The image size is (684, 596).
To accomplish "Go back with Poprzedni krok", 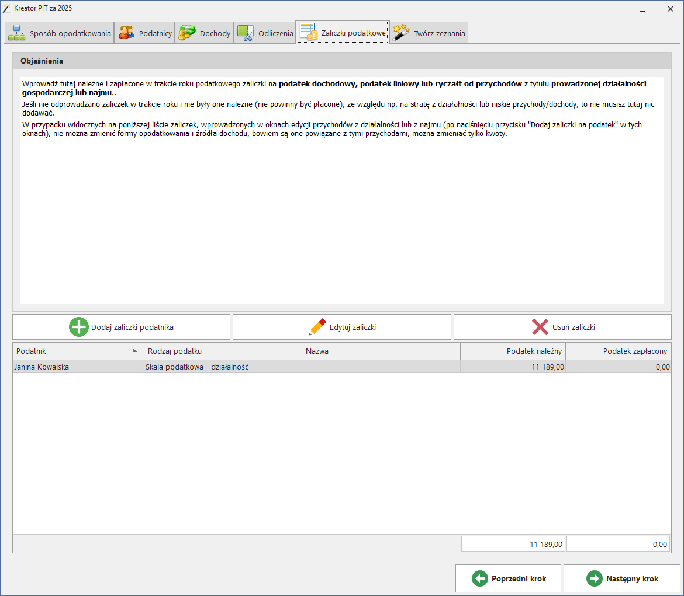I will click(x=508, y=578).
